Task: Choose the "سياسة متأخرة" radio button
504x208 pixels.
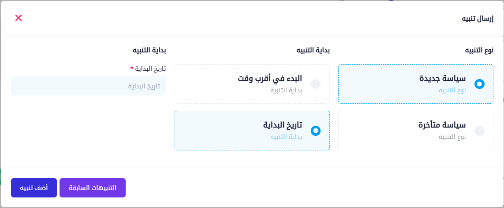Action: [x=479, y=131]
